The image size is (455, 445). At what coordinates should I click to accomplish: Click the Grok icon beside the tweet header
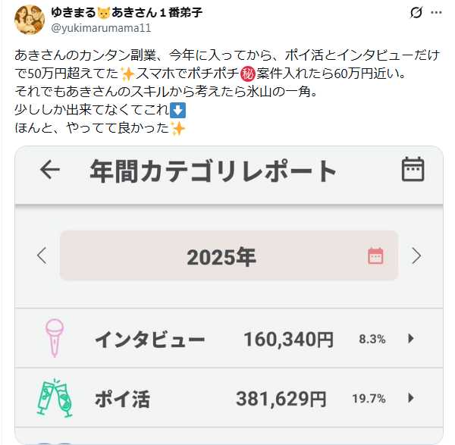416,13
